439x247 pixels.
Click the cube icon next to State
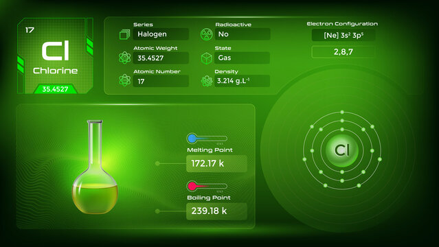(x=207, y=58)
